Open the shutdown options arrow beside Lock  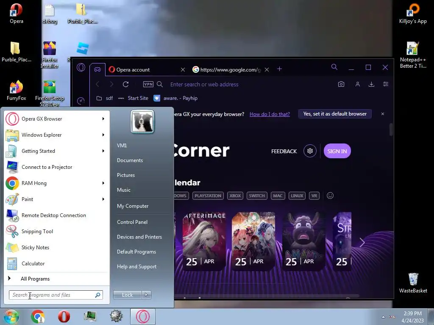point(146,295)
